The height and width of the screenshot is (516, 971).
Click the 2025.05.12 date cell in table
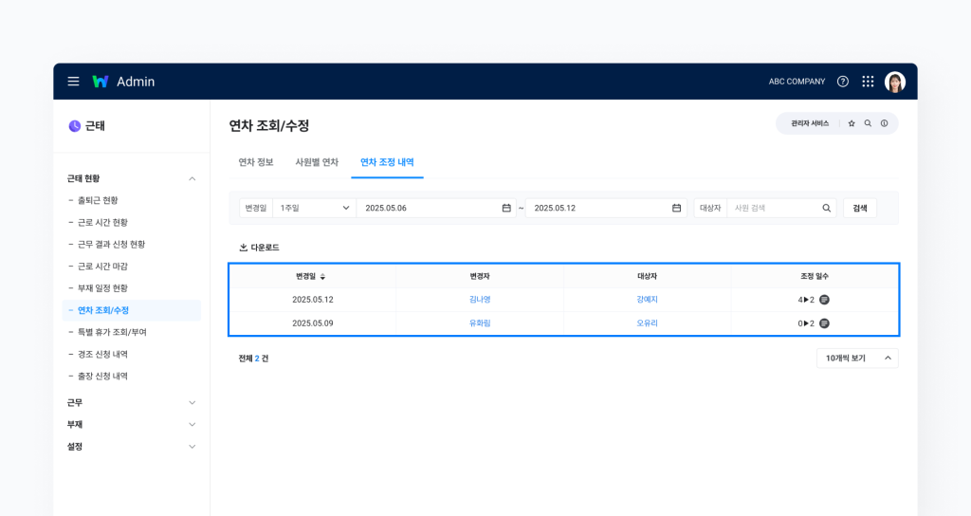[313, 299]
